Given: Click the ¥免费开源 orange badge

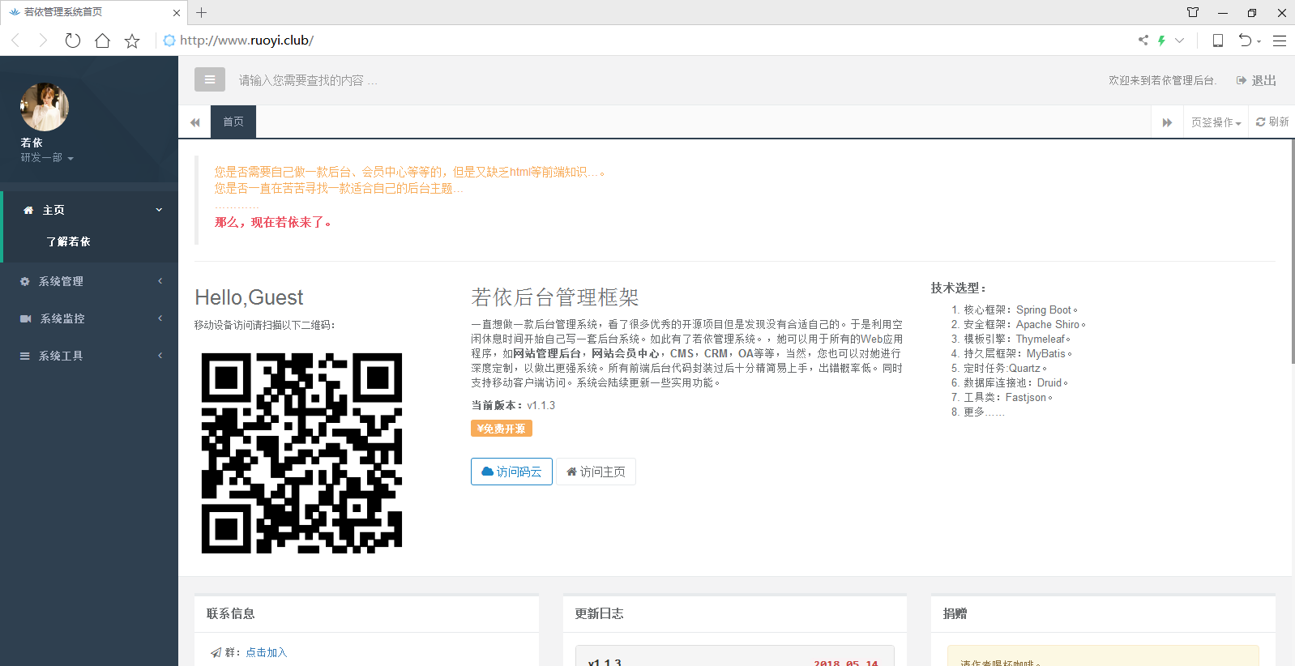Looking at the screenshot, I should click(x=502, y=429).
